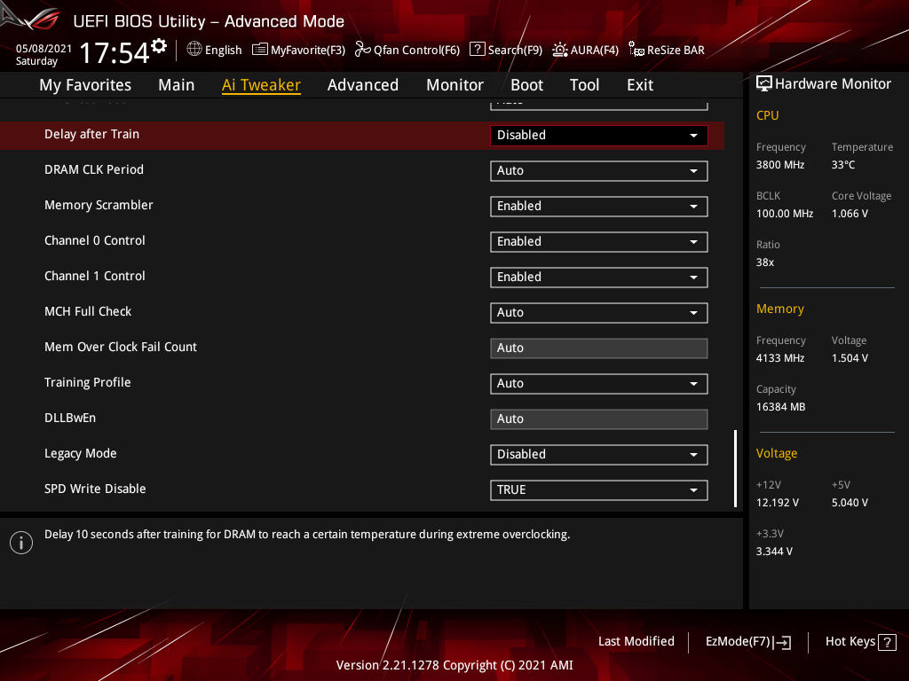909x681 pixels.
Task: Go to the Exit tab
Action: pyautogui.click(x=640, y=85)
